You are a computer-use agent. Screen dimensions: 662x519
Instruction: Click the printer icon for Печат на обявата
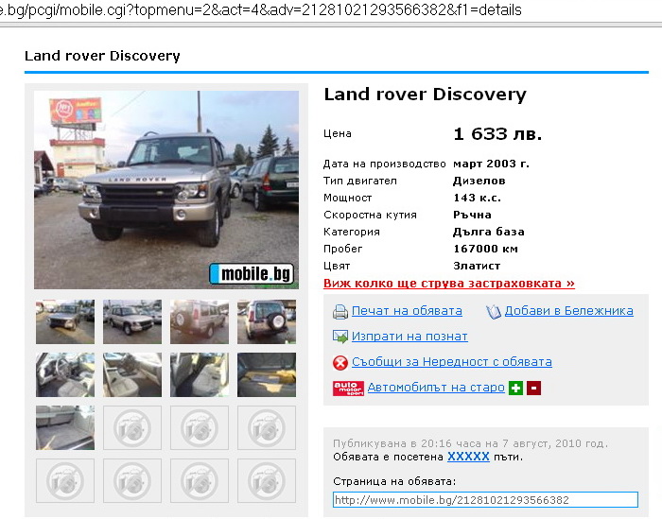coord(340,311)
